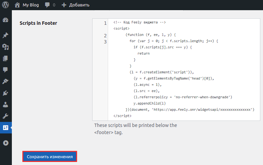Click line number 3 in the gutter

105,42
